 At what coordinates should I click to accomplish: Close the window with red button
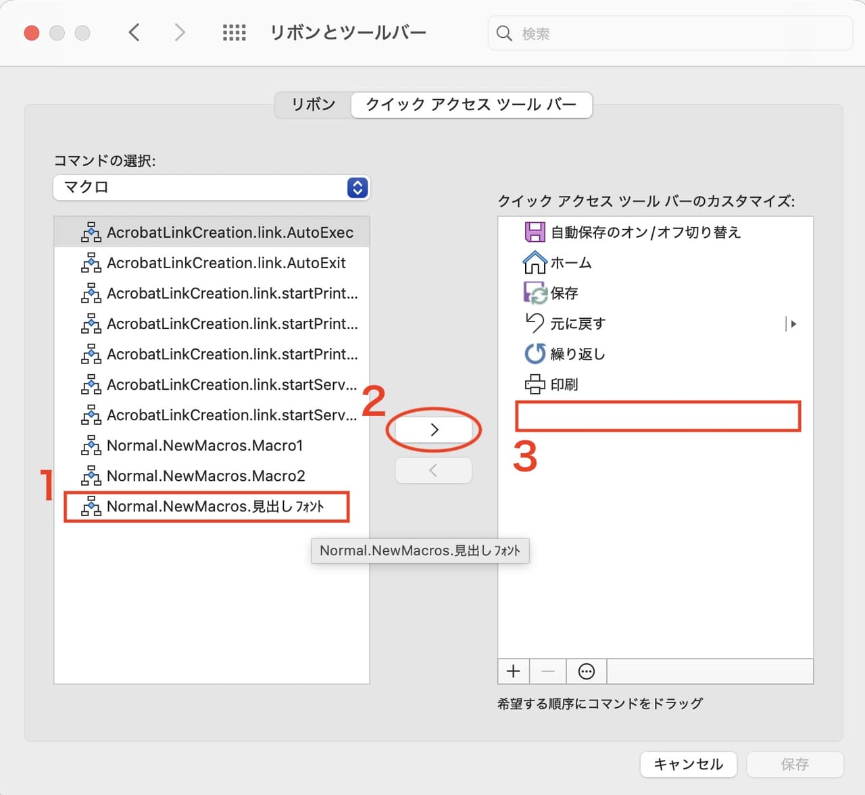[x=32, y=32]
